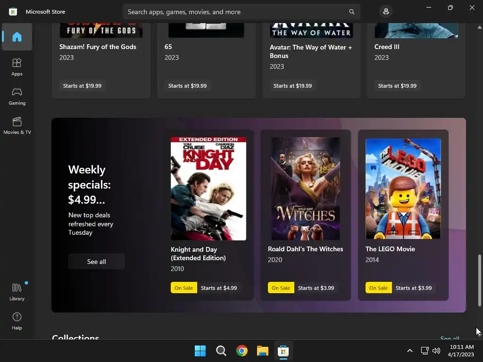The width and height of the screenshot is (483, 362).
Task: Click On Sale badge for Knight and Day
Action: [183, 288]
